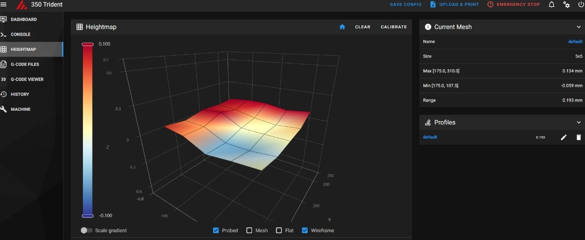Screen dimensions: 585x240
Task: Adjust the upper 0.100 gradient slider handle
Action: [x=88, y=44]
